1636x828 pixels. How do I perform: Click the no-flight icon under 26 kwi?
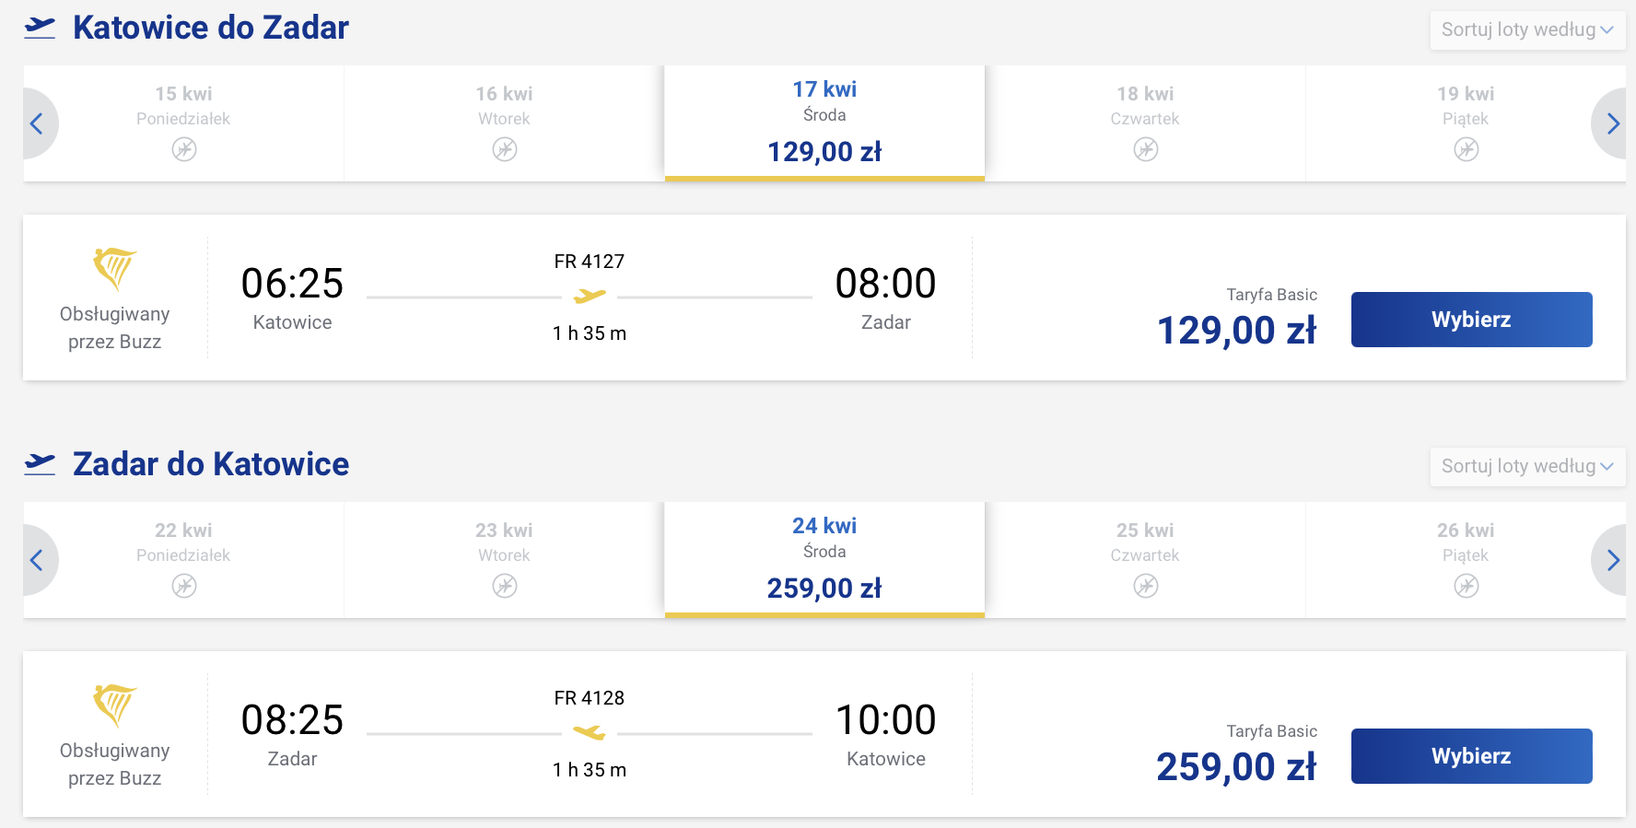1466,586
